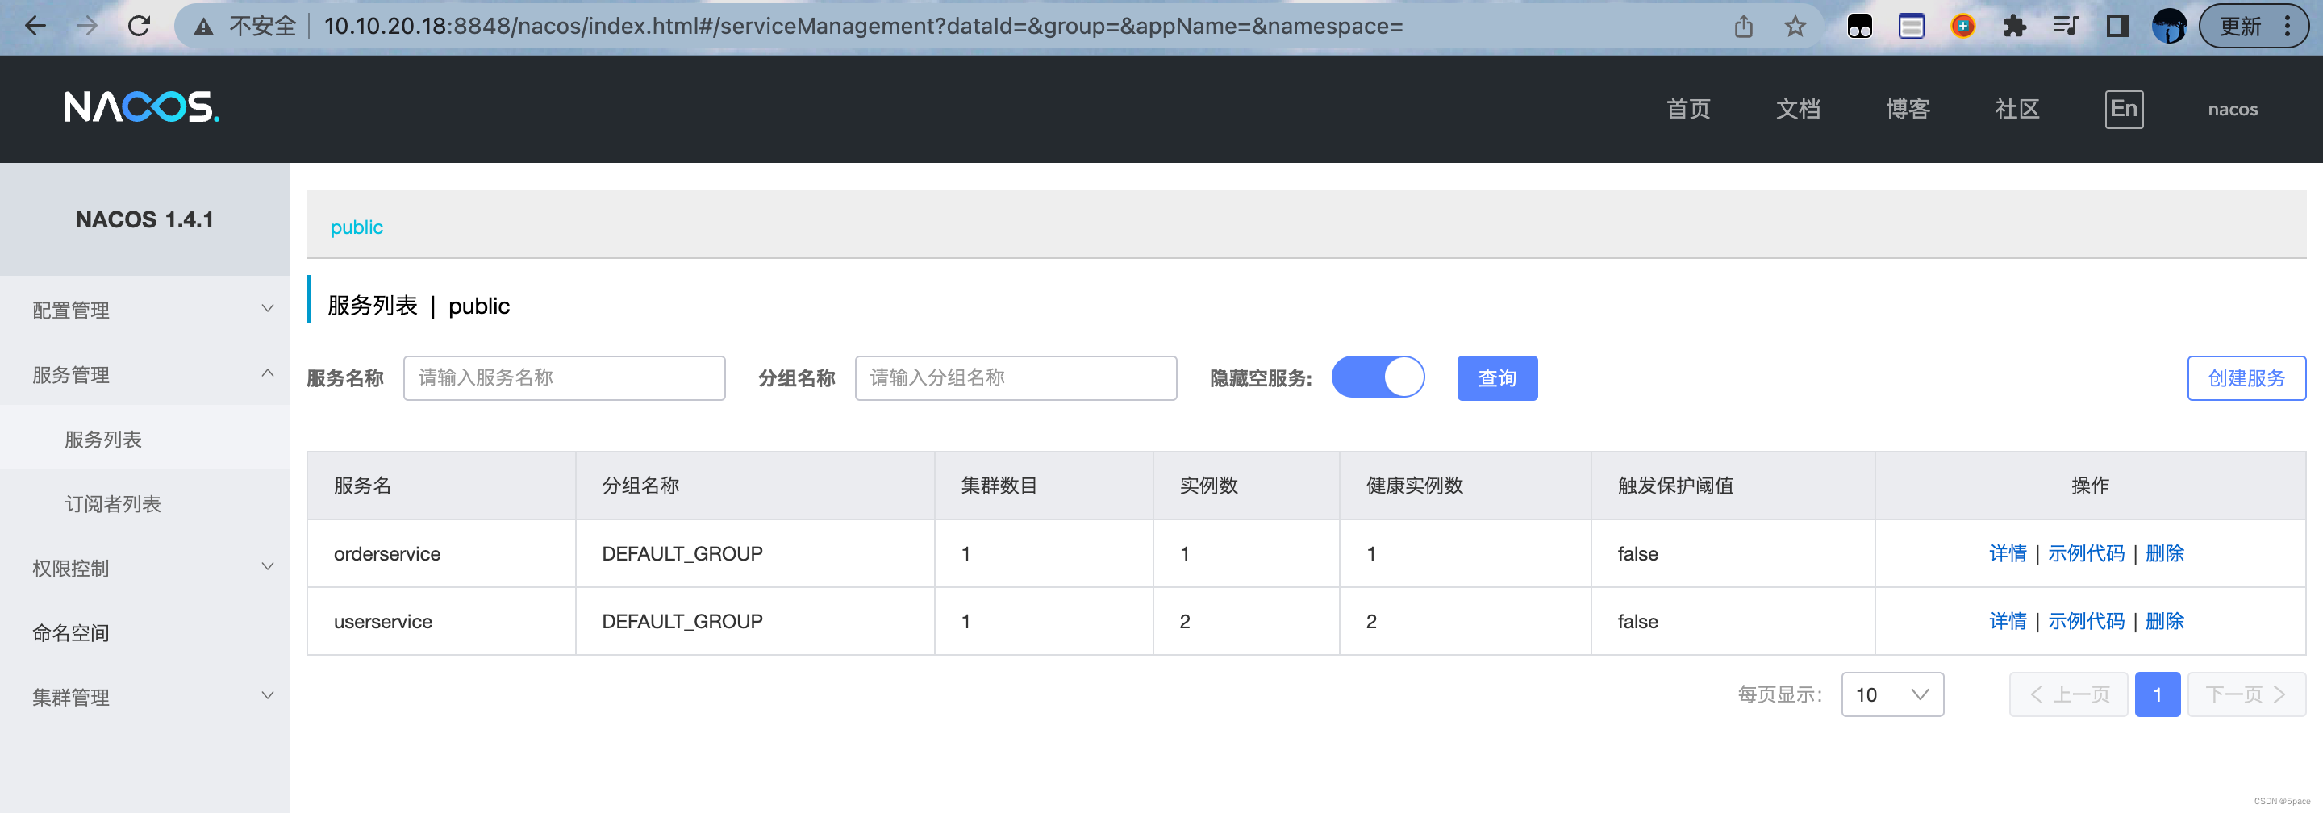Click the 下一页 pagination button

2246,694
